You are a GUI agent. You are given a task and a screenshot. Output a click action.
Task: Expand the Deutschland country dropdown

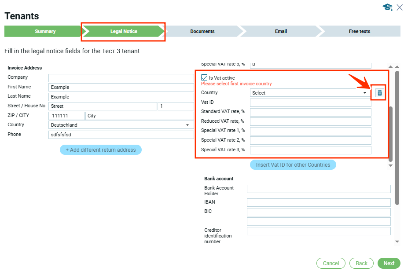pyautogui.click(x=121, y=125)
